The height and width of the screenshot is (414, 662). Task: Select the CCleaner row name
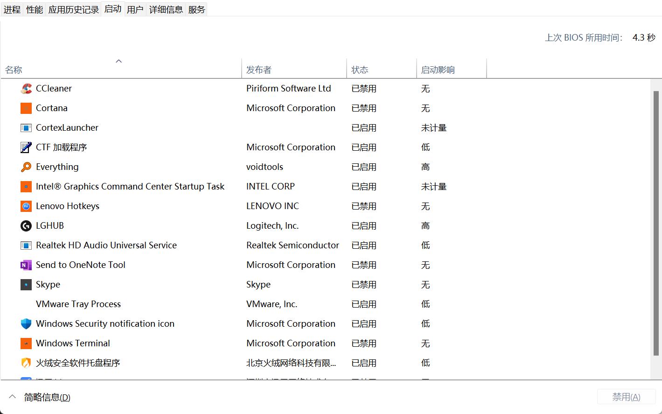click(54, 88)
